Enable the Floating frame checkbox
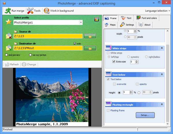The height and width of the screenshot is (134, 173). pos(108,110)
